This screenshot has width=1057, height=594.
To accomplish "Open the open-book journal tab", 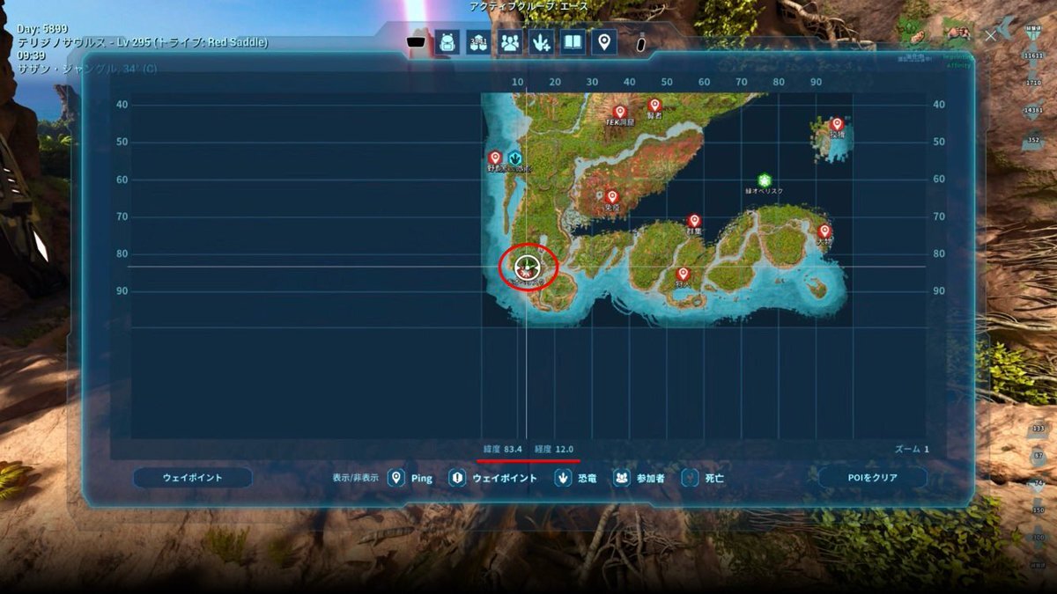I will point(573,42).
